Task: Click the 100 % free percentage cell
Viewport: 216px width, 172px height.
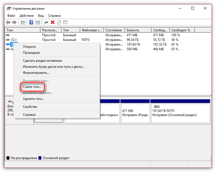Action: (176, 35)
